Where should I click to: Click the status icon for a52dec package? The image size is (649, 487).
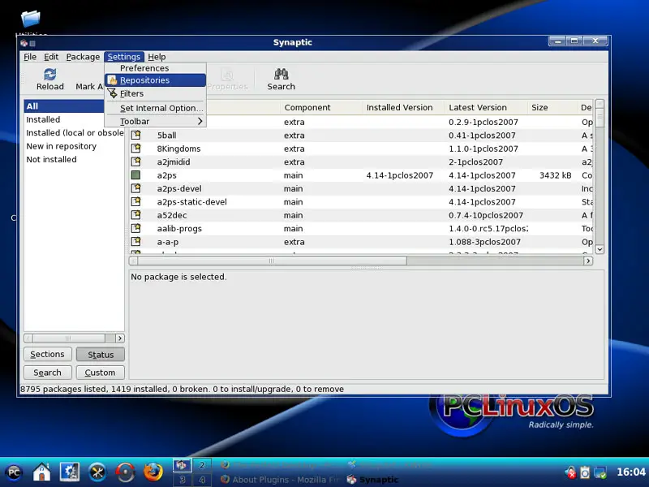[x=135, y=215]
